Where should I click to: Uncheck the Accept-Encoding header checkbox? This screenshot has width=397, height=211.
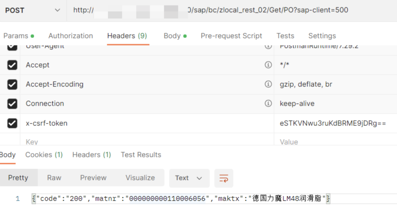click(12, 84)
